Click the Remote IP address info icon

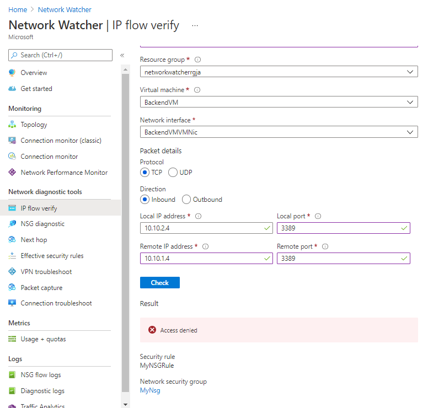206,246
